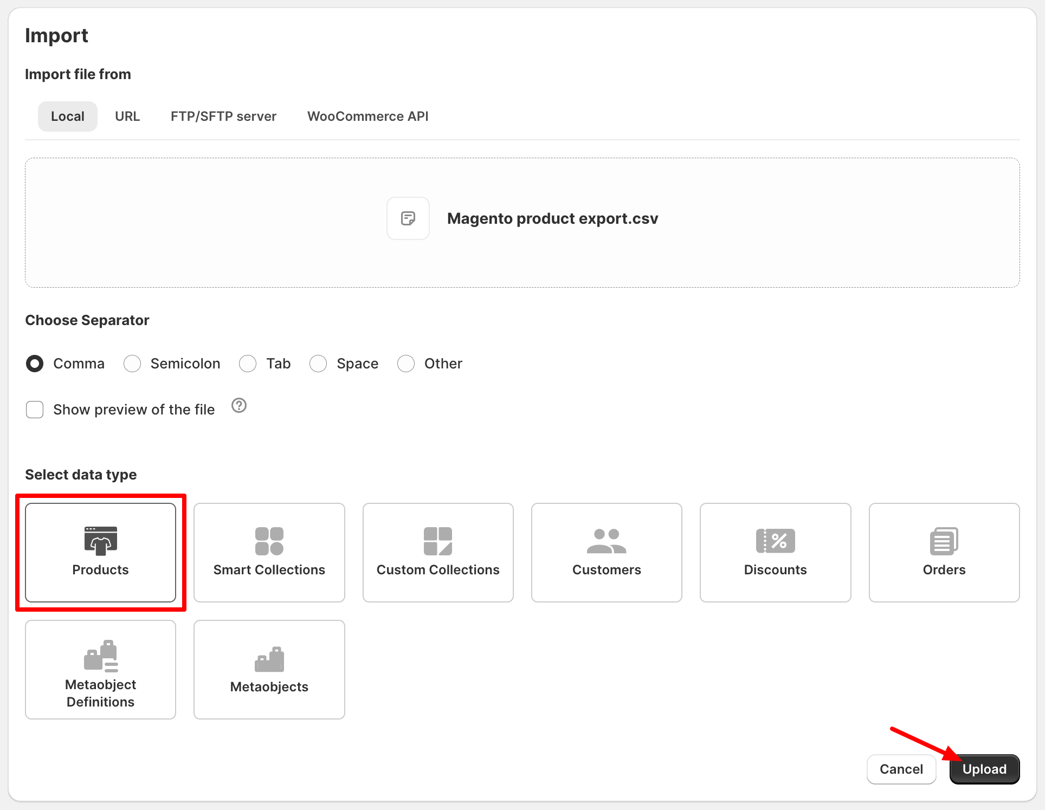Open the preview help tooltip icon

(x=238, y=405)
